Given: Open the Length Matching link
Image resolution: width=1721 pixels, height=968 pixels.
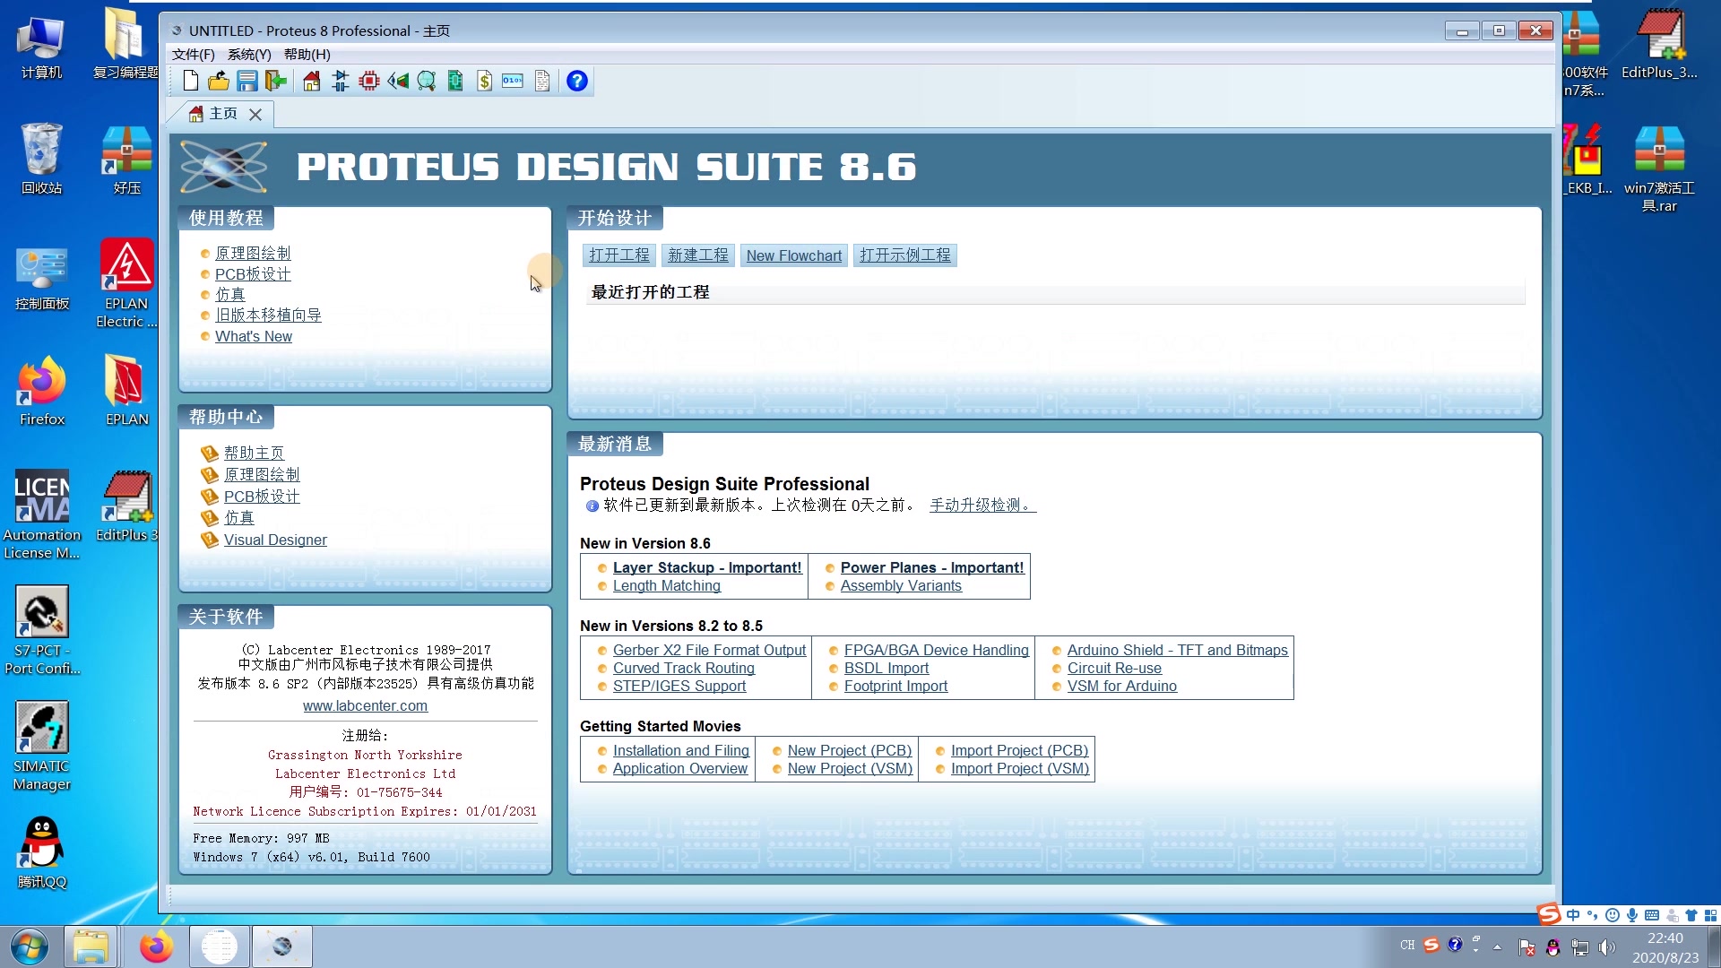Looking at the screenshot, I should [x=667, y=585].
